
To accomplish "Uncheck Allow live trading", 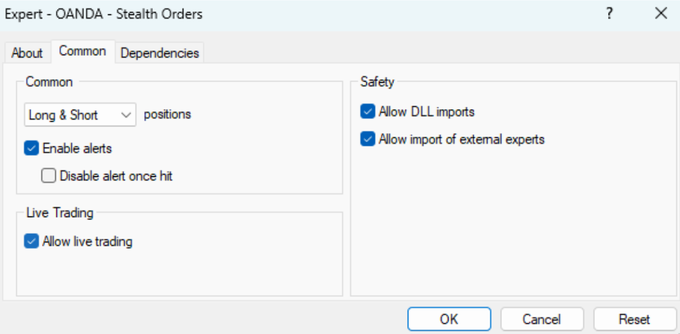I will [31, 242].
